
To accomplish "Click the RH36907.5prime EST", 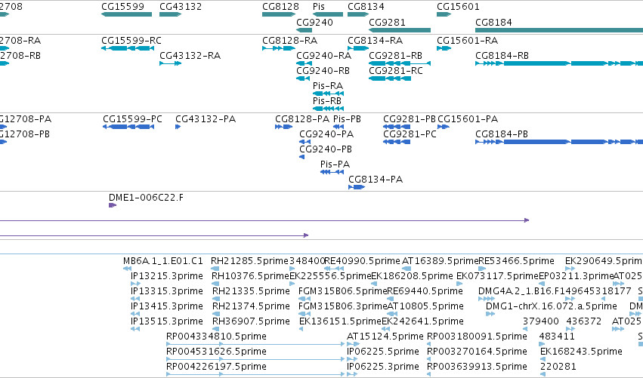I will click(216, 329).
